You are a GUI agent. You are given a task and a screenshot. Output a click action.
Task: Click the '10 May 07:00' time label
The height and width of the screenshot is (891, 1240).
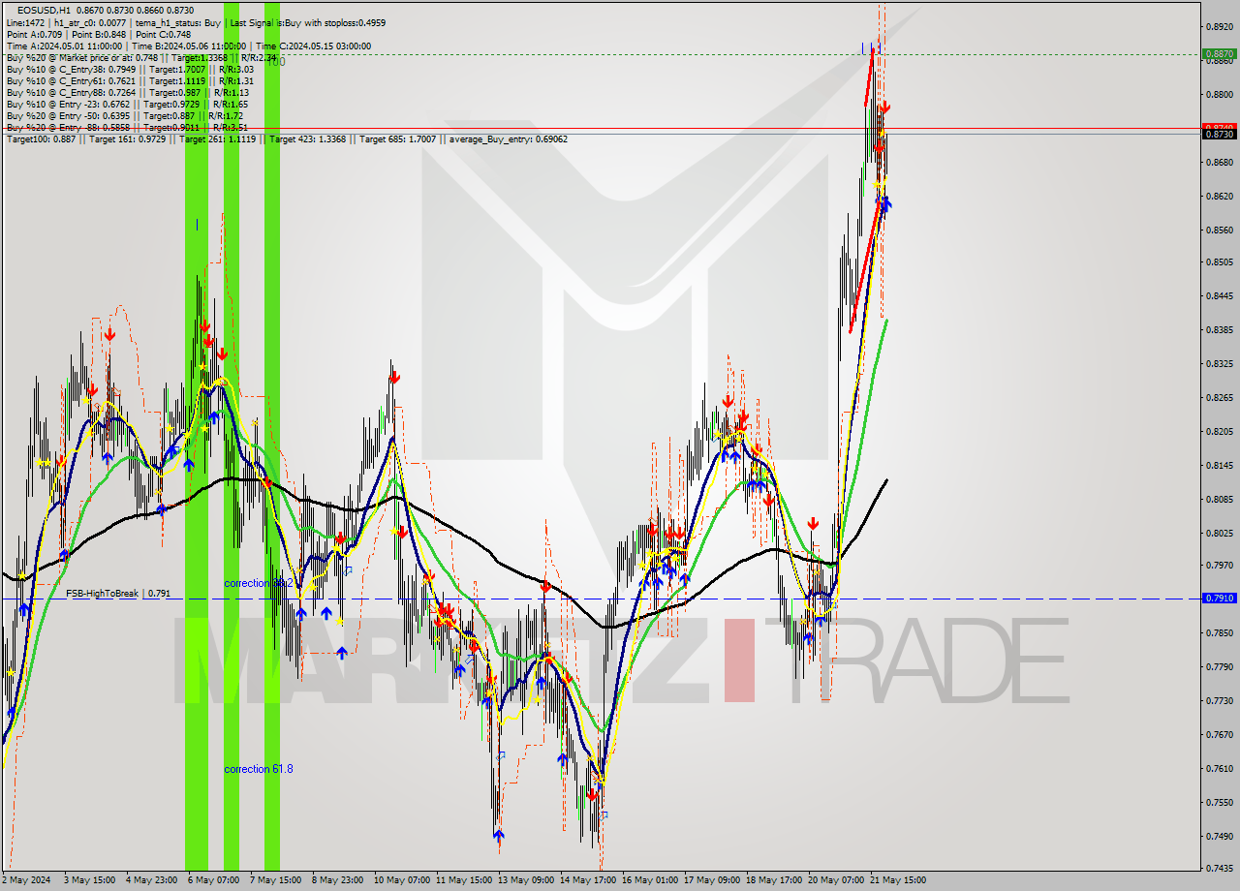point(400,880)
